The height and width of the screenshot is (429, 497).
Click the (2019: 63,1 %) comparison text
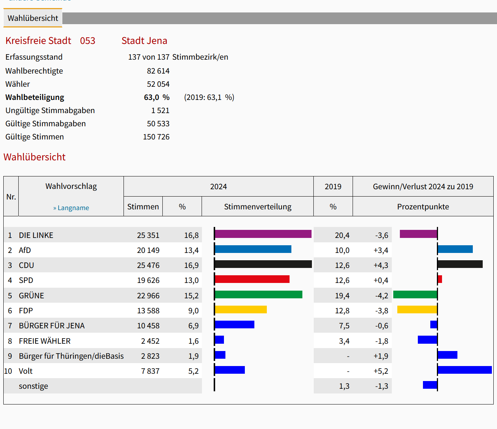click(x=209, y=97)
